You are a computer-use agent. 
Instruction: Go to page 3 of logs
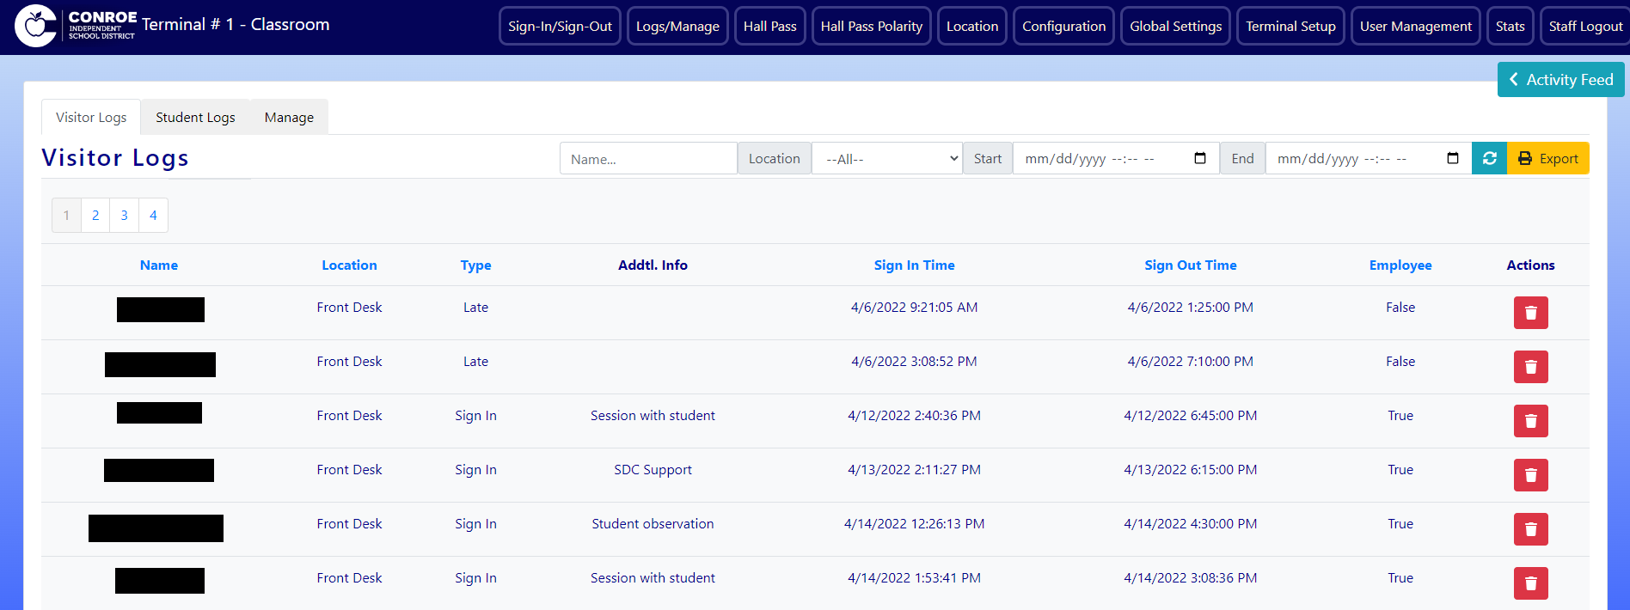[125, 216]
